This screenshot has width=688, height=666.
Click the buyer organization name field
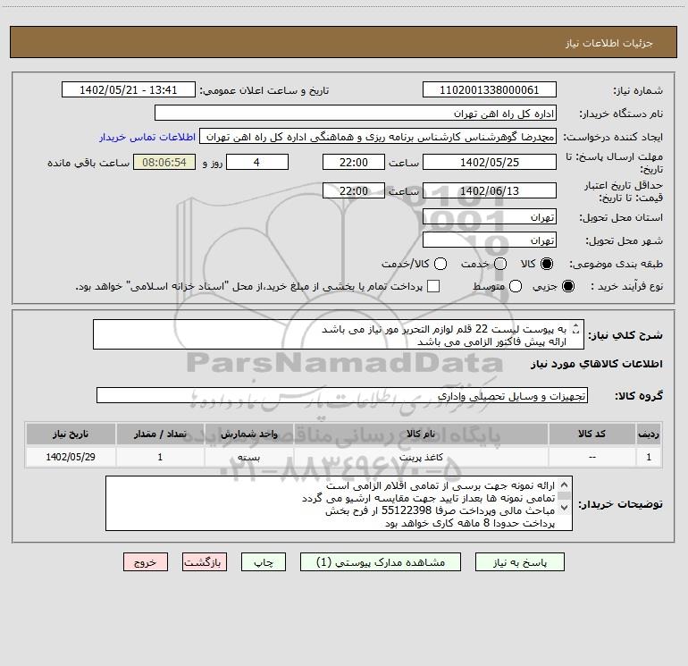click(x=356, y=114)
